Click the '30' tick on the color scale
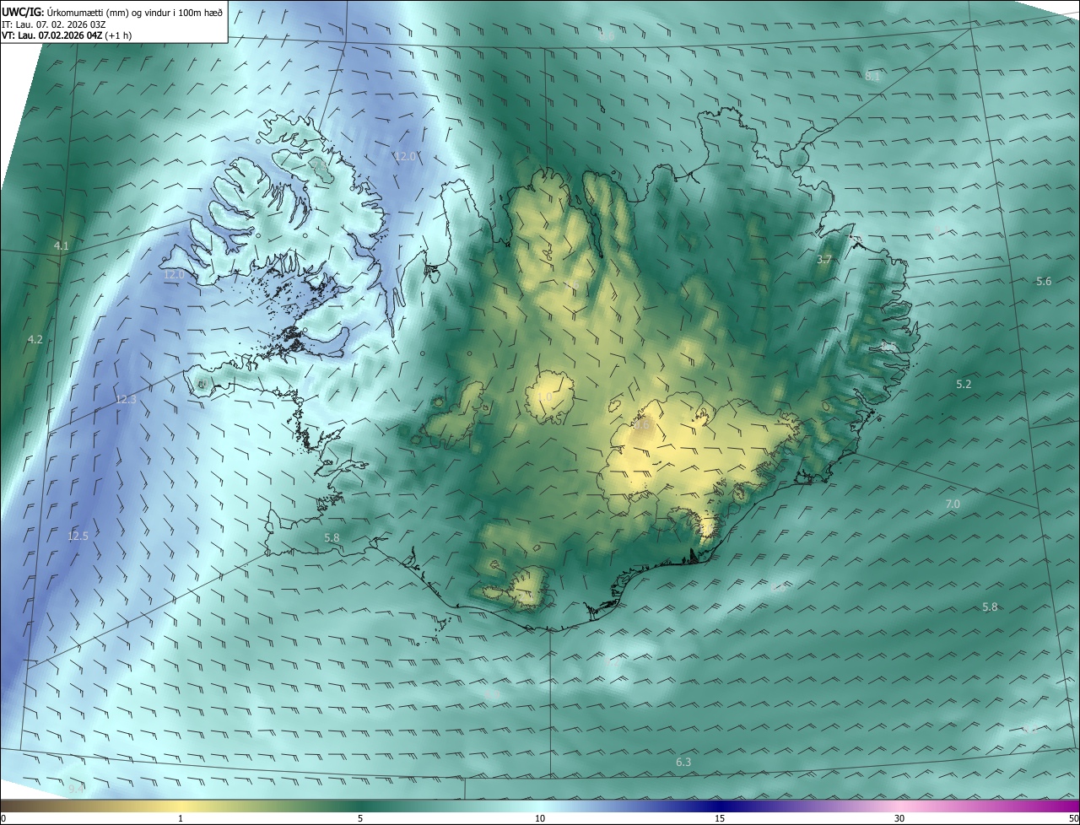This screenshot has height=825, width=1080. pyautogui.click(x=899, y=818)
